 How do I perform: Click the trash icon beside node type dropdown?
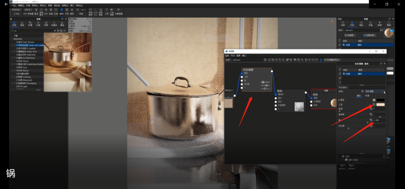click(x=361, y=91)
